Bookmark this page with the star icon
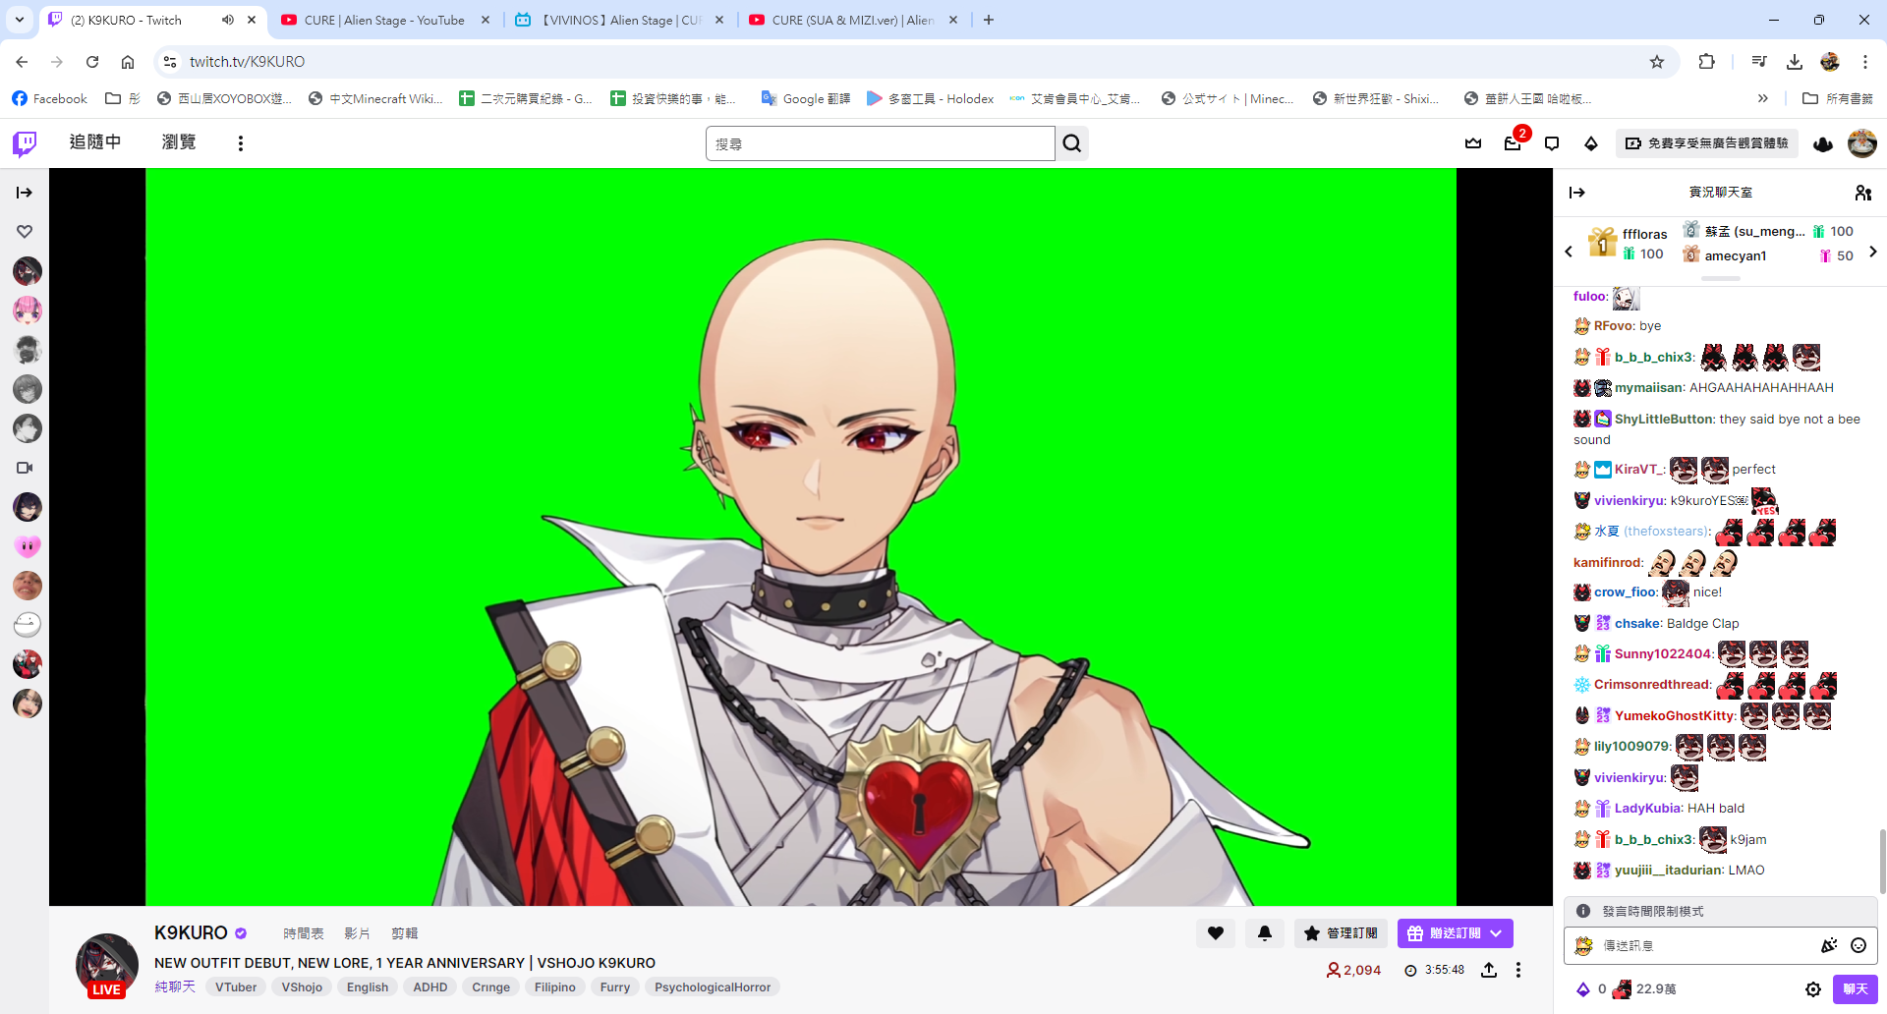 (1657, 62)
